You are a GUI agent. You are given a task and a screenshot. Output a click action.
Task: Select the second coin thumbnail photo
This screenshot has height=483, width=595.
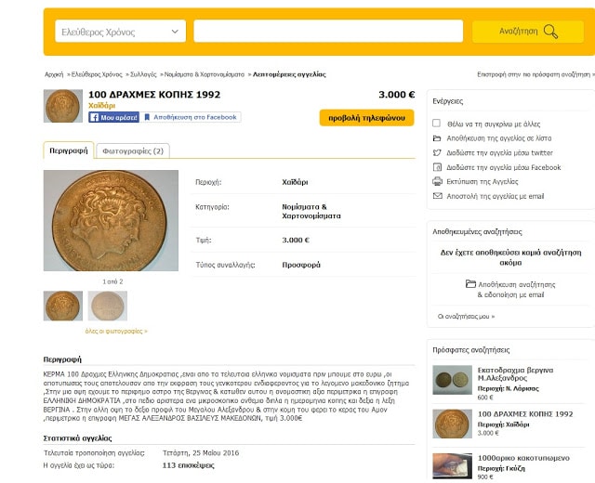click(108, 306)
